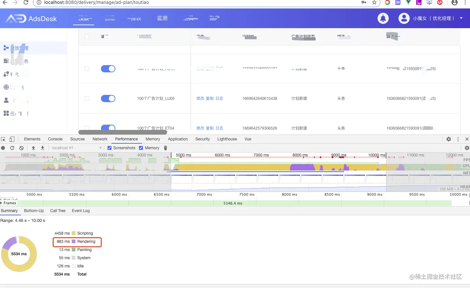Switch to the Network tab
Screen dimensions: 470x288
(x=100, y=139)
